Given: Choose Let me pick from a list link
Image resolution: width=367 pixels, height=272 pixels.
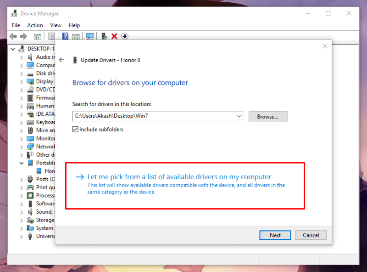Looking at the screenshot, I should pyautogui.click(x=179, y=177).
